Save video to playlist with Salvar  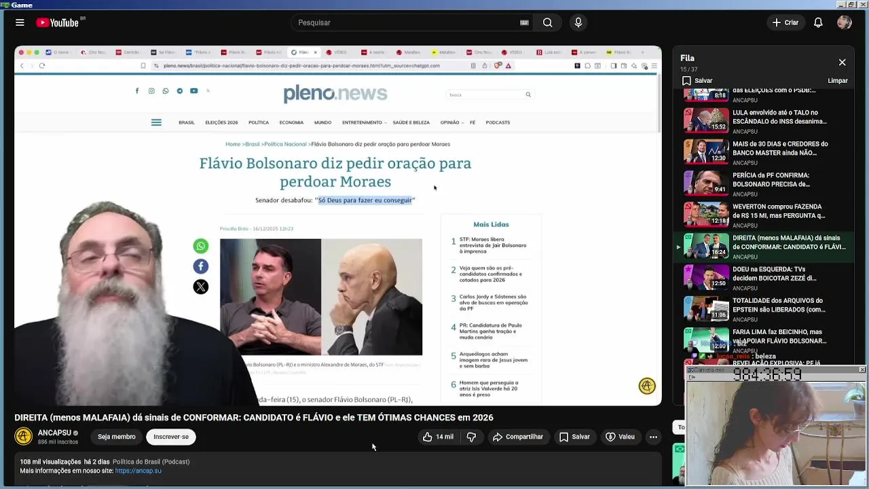point(574,437)
